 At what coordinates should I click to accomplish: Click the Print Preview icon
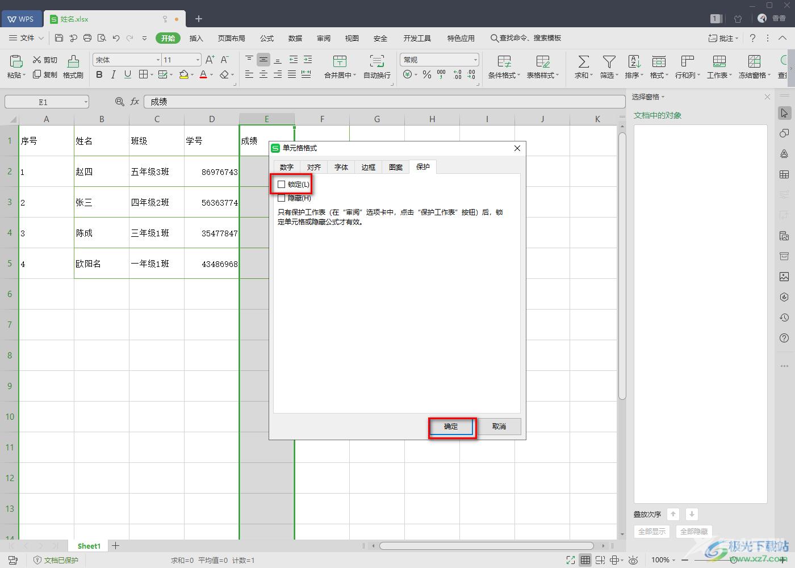coord(102,38)
